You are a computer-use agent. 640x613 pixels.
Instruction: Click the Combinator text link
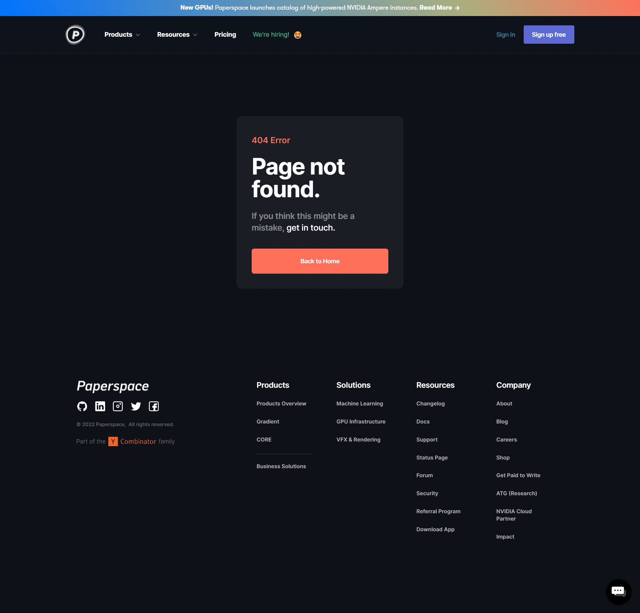138,441
